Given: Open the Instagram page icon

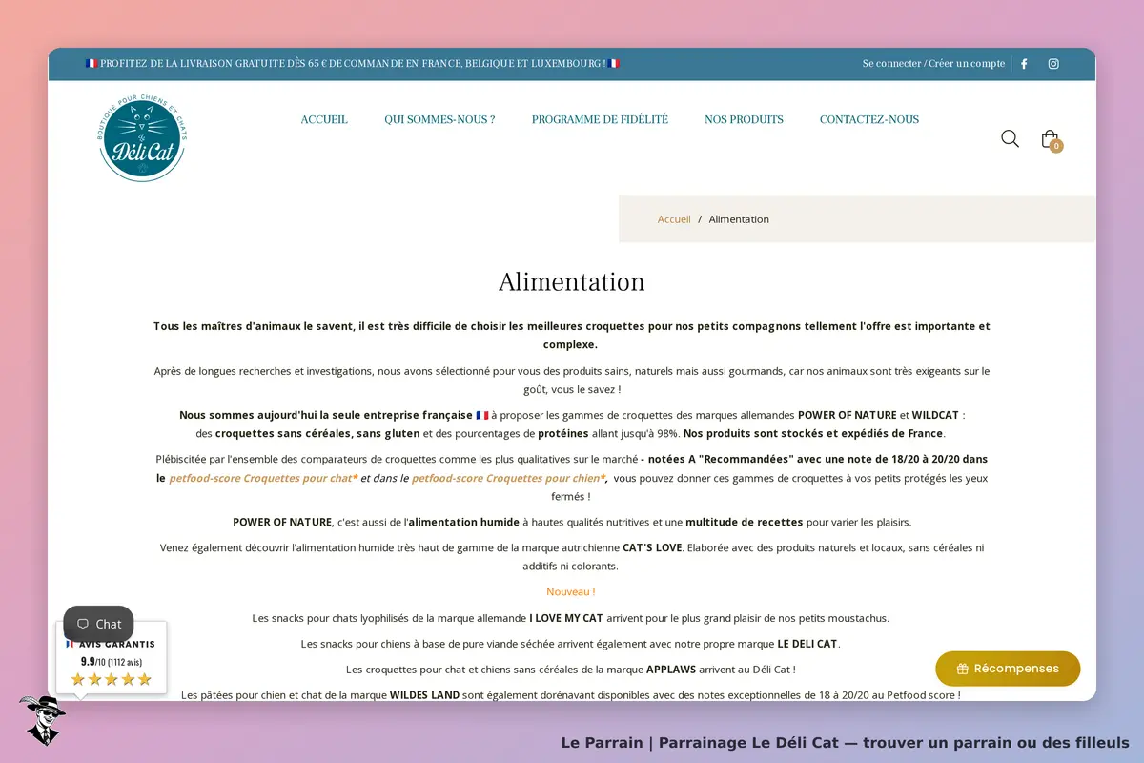Looking at the screenshot, I should click(1053, 64).
